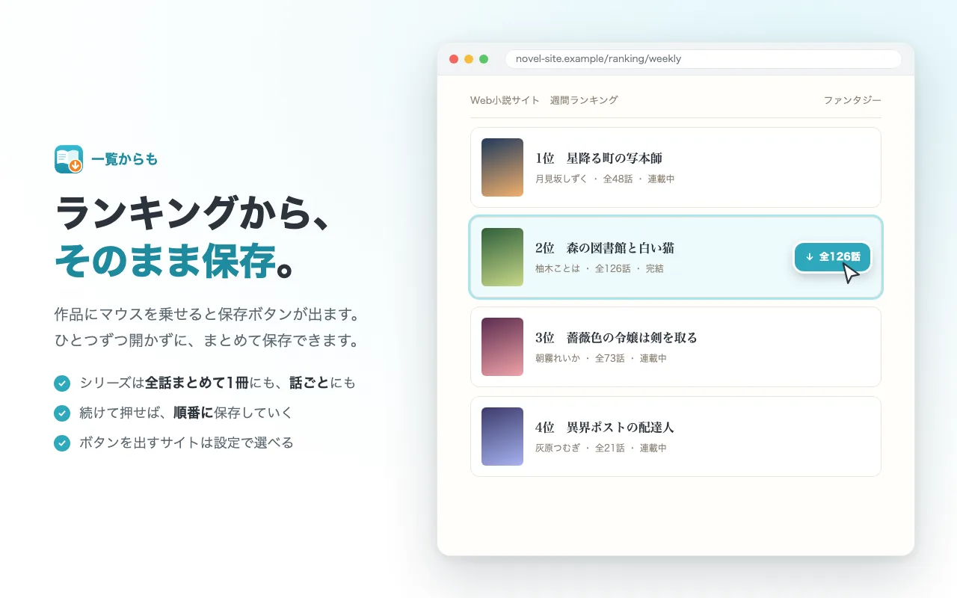Image resolution: width=957 pixels, height=598 pixels.
Task: Click the Web小説サイト 週間ランキング header
Action: (544, 100)
